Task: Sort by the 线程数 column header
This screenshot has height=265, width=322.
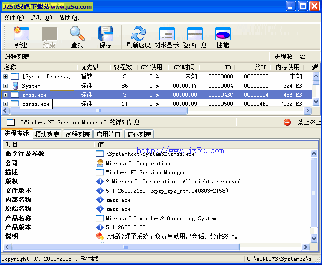Action: (x=123, y=67)
